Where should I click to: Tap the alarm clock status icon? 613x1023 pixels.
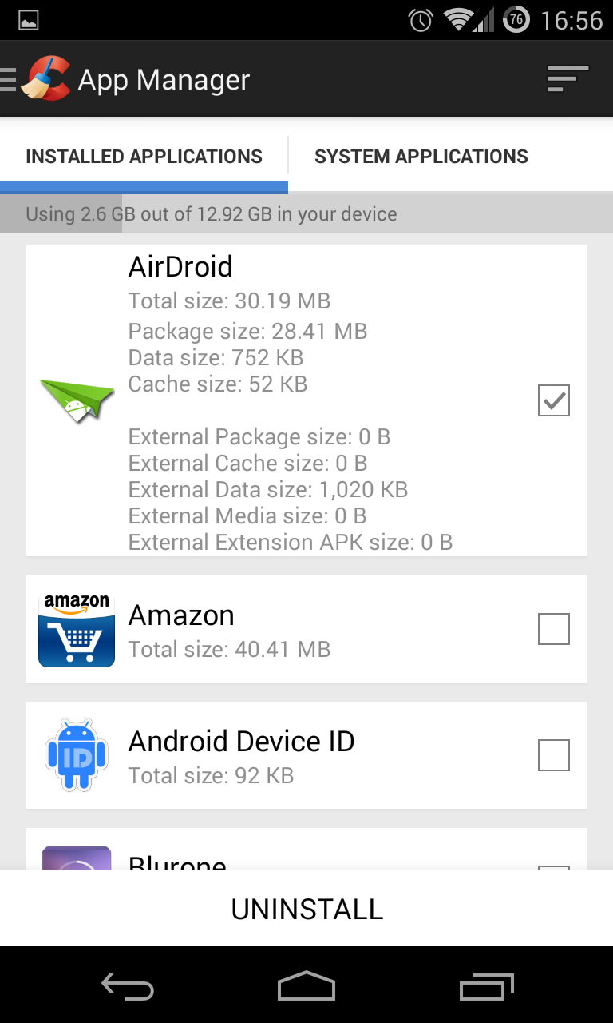click(x=421, y=20)
